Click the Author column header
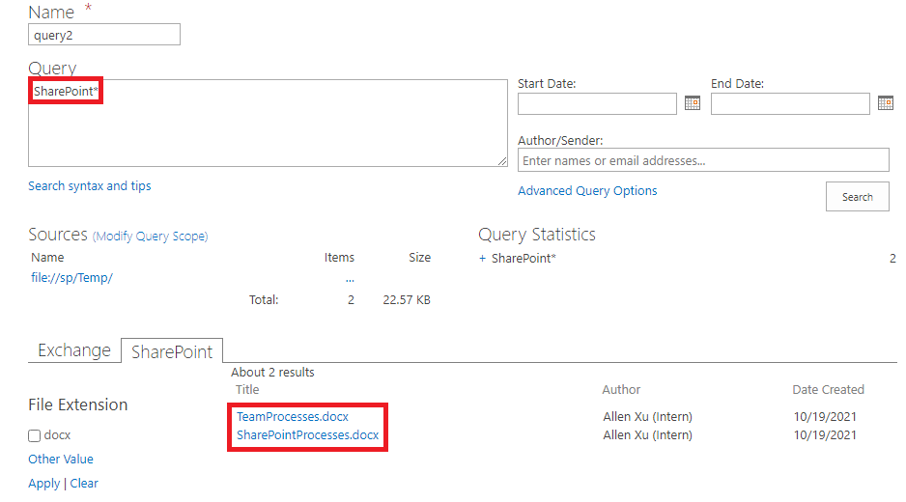This screenshot has width=906, height=502. [x=621, y=390]
